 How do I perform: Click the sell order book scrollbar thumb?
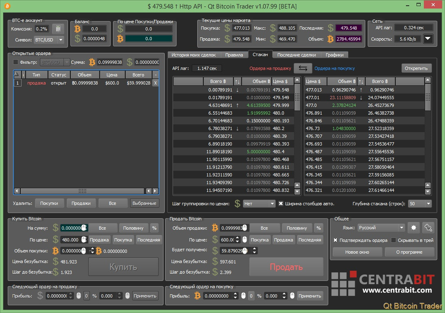(x=297, y=98)
